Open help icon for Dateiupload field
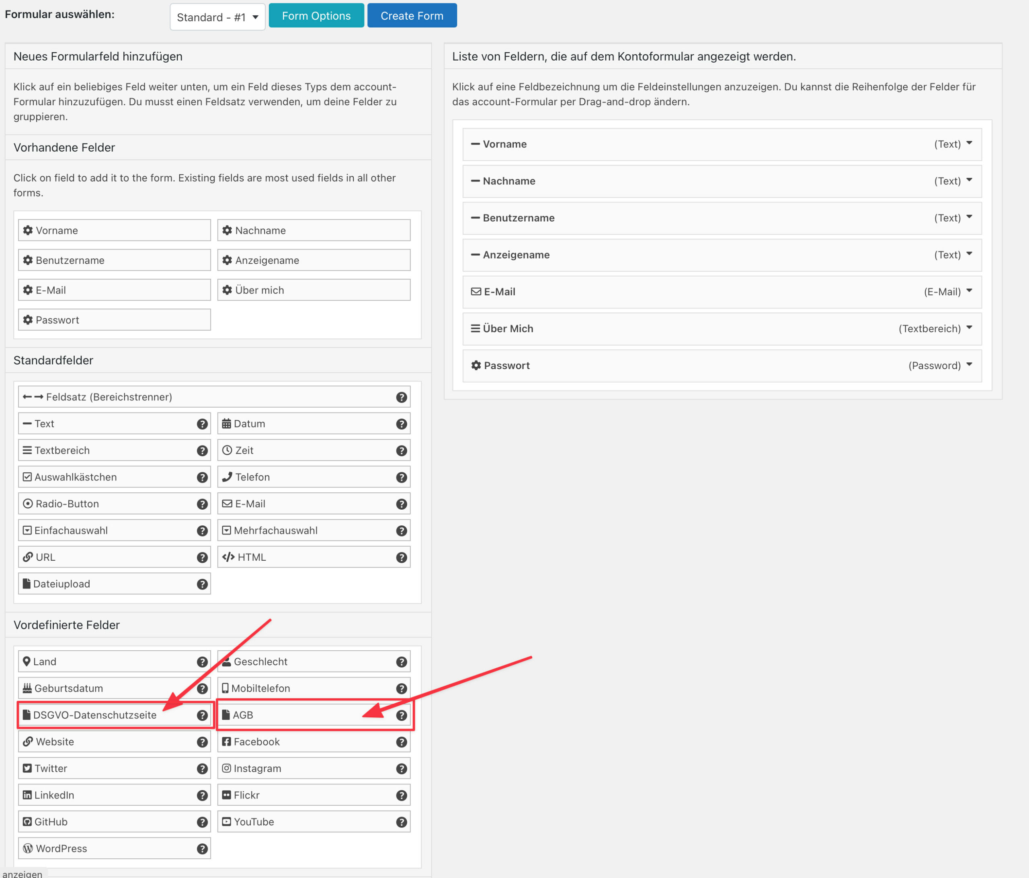 point(202,584)
